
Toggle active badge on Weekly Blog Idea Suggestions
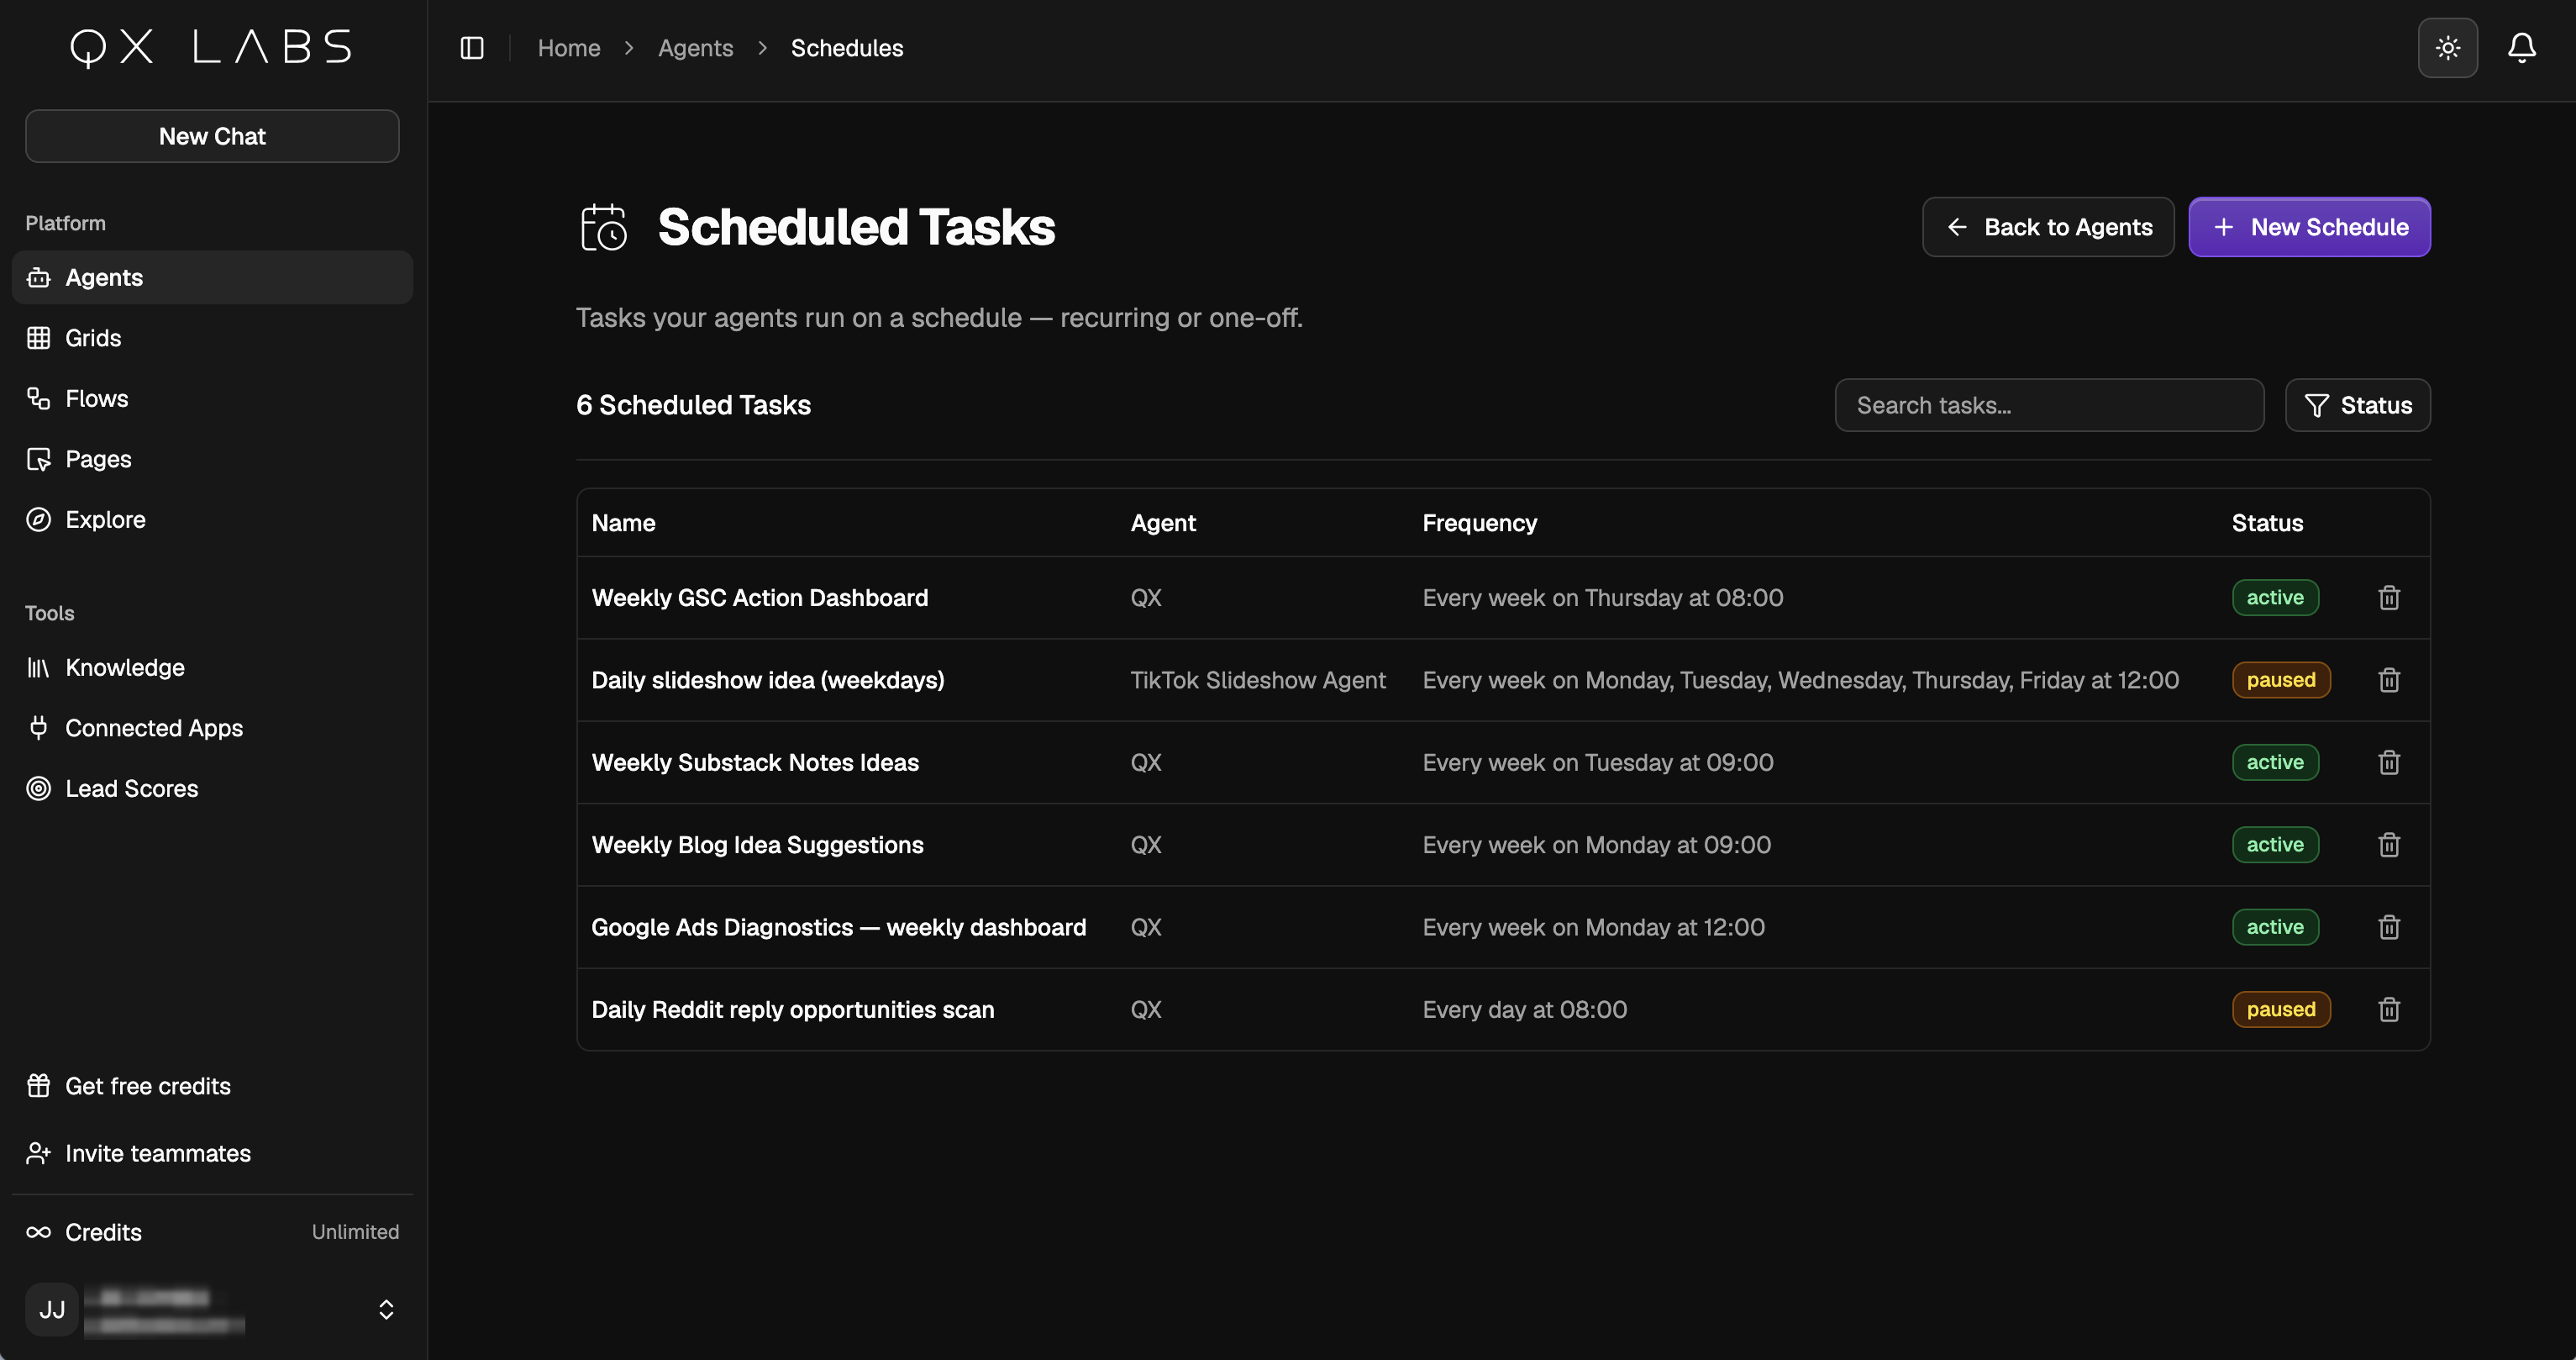click(2275, 845)
